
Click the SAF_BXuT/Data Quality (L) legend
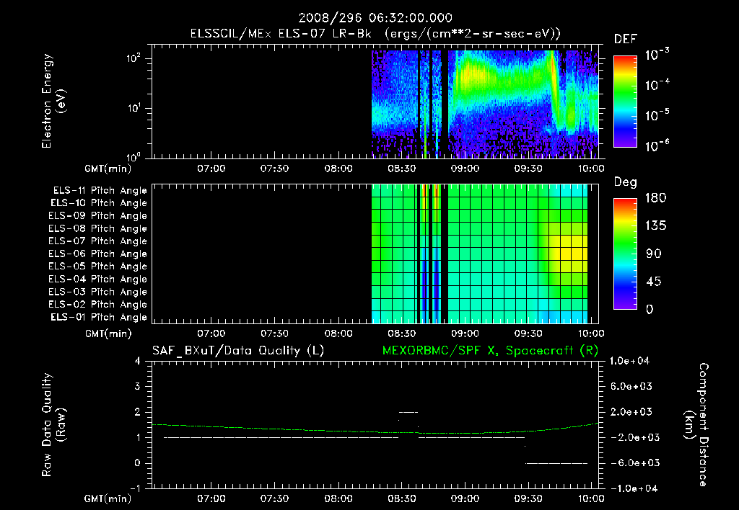238,351
